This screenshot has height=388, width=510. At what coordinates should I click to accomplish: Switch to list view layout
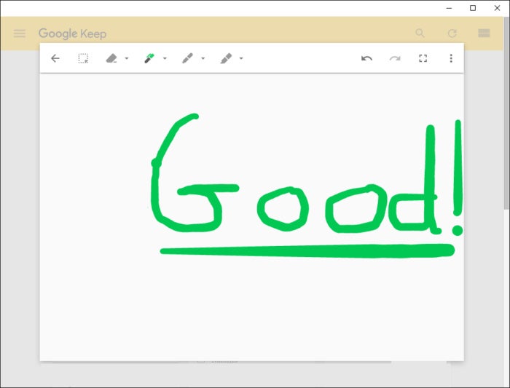[484, 33]
